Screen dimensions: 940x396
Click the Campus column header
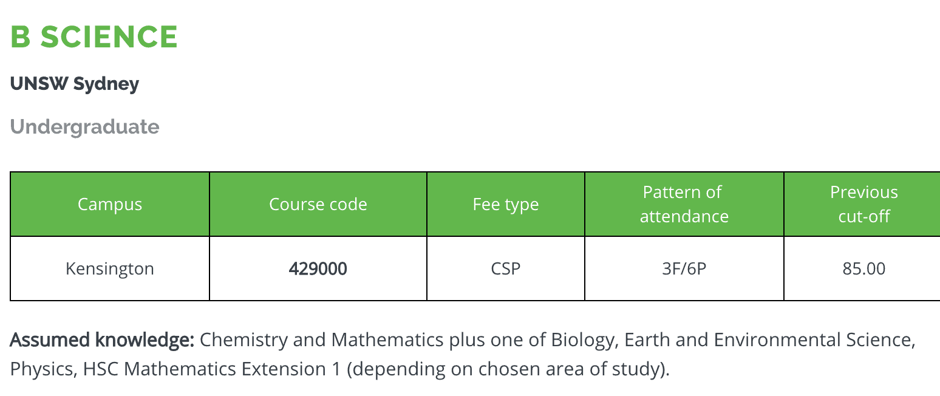110,205
